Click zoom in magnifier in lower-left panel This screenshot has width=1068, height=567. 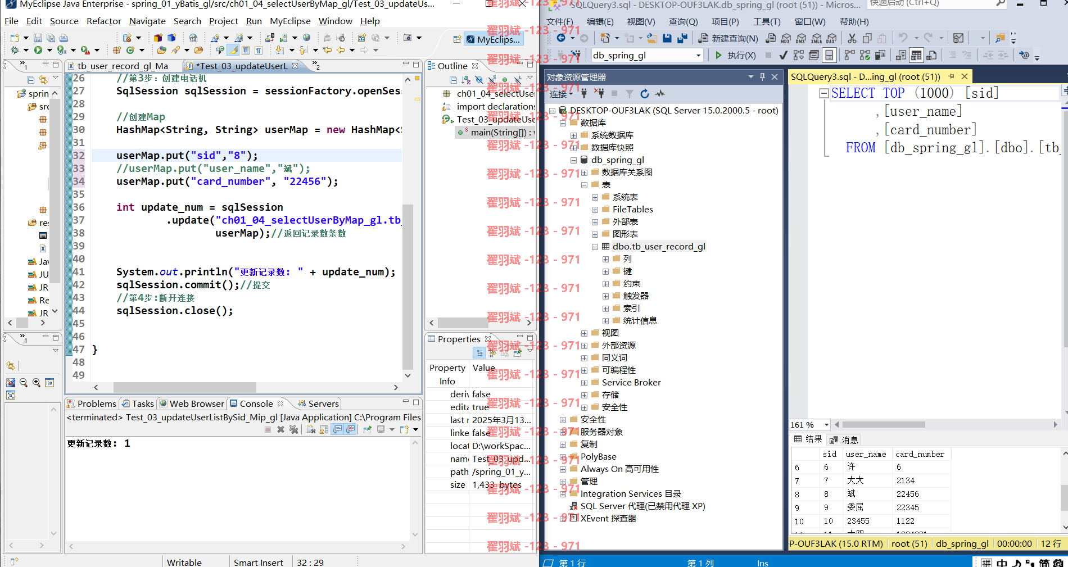37,383
